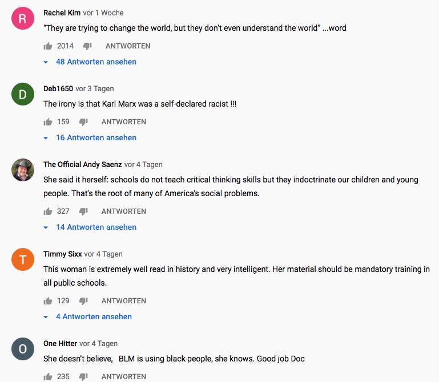The image size is (439, 382).
Task: Open The Official Andy Saenz's channel name
Action: click(x=82, y=164)
